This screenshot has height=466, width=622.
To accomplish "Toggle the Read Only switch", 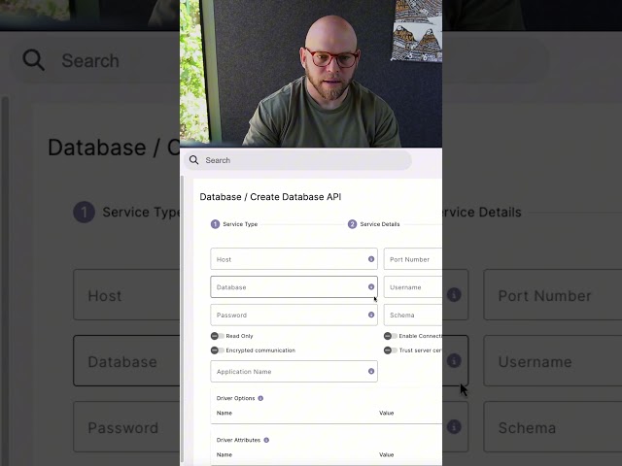I will click(x=218, y=336).
